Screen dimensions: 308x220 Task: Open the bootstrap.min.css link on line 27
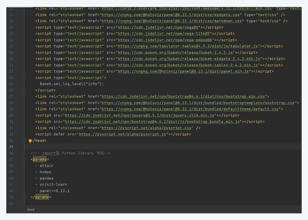click(x=183, y=96)
